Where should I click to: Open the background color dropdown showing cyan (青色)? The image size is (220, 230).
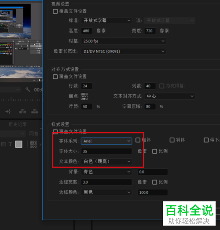point(106,172)
